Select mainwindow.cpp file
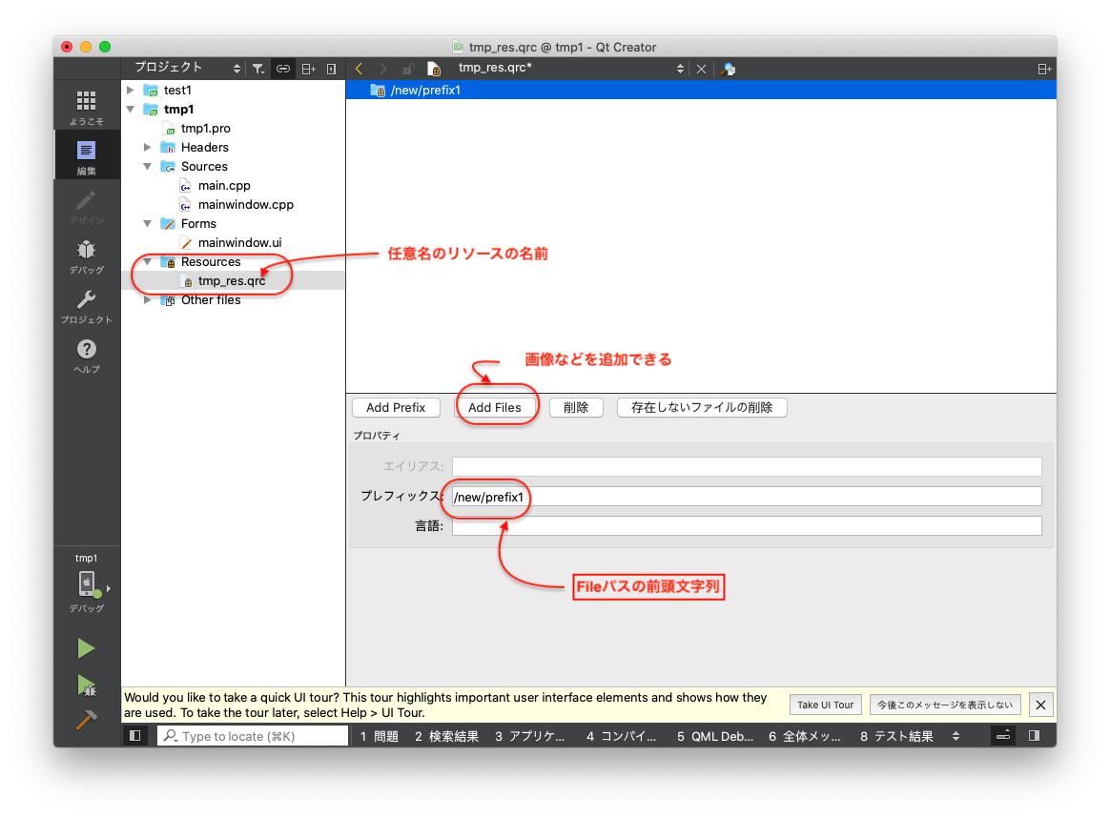The height and width of the screenshot is (818, 1110). pos(245,204)
